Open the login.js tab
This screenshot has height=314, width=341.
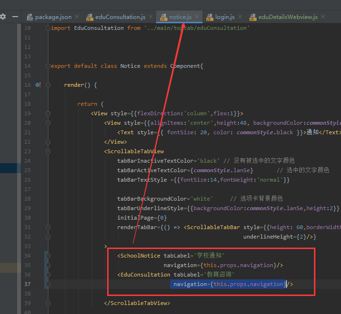click(225, 17)
